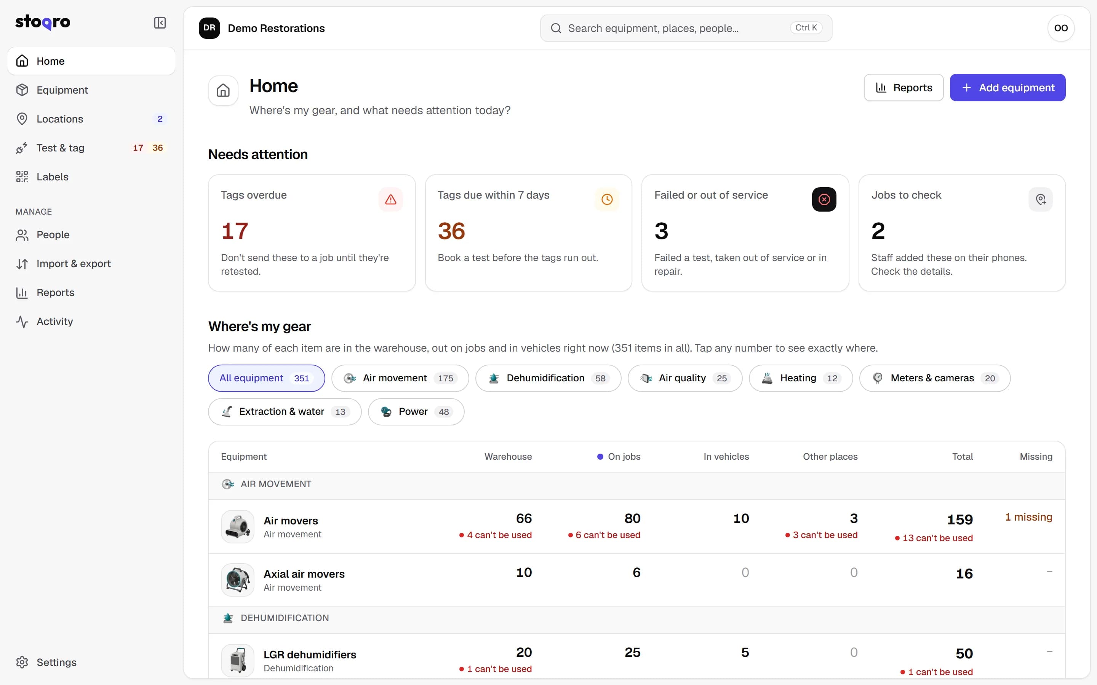Filter by Air movement category
Viewport: 1097px width, 685px height.
tap(400, 378)
